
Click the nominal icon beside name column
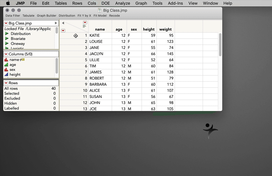coord(6,60)
